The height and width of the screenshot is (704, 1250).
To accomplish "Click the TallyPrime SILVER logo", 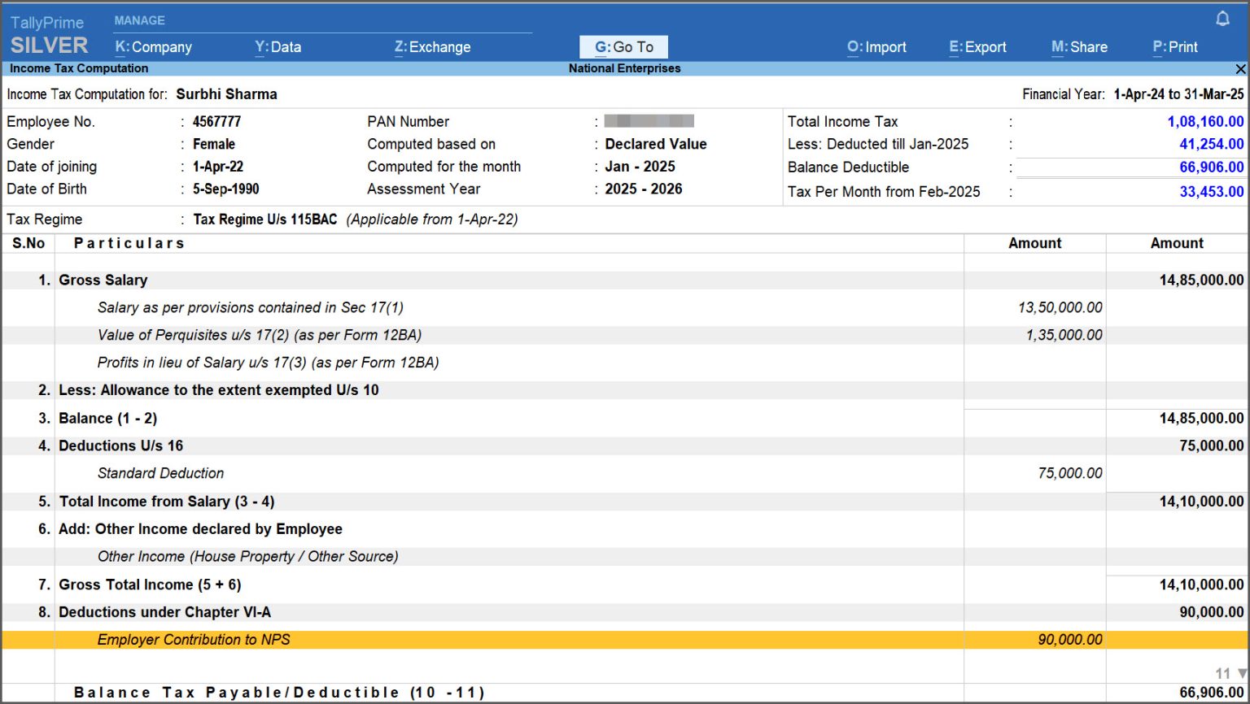I will coord(49,33).
